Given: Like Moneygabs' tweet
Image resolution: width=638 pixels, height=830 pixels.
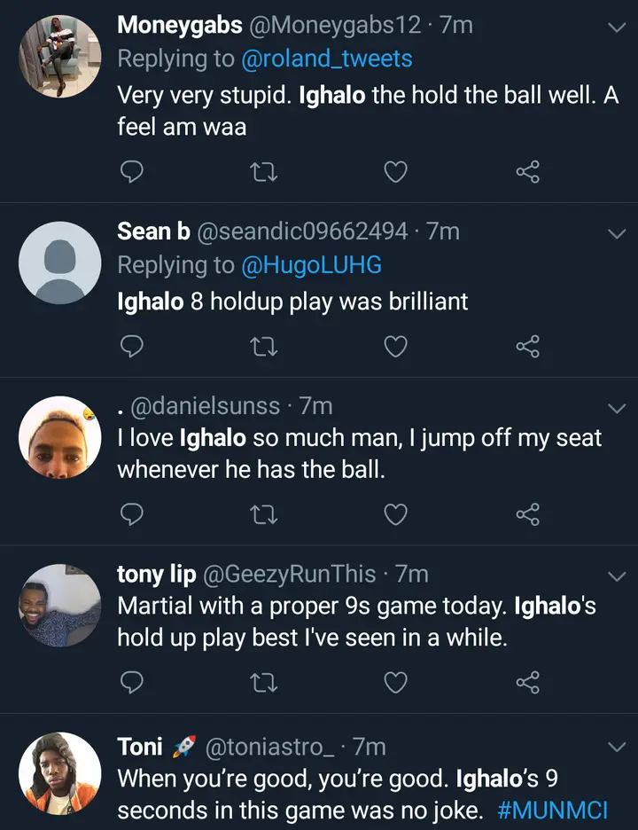Looking at the screenshot, I should 395,172.
